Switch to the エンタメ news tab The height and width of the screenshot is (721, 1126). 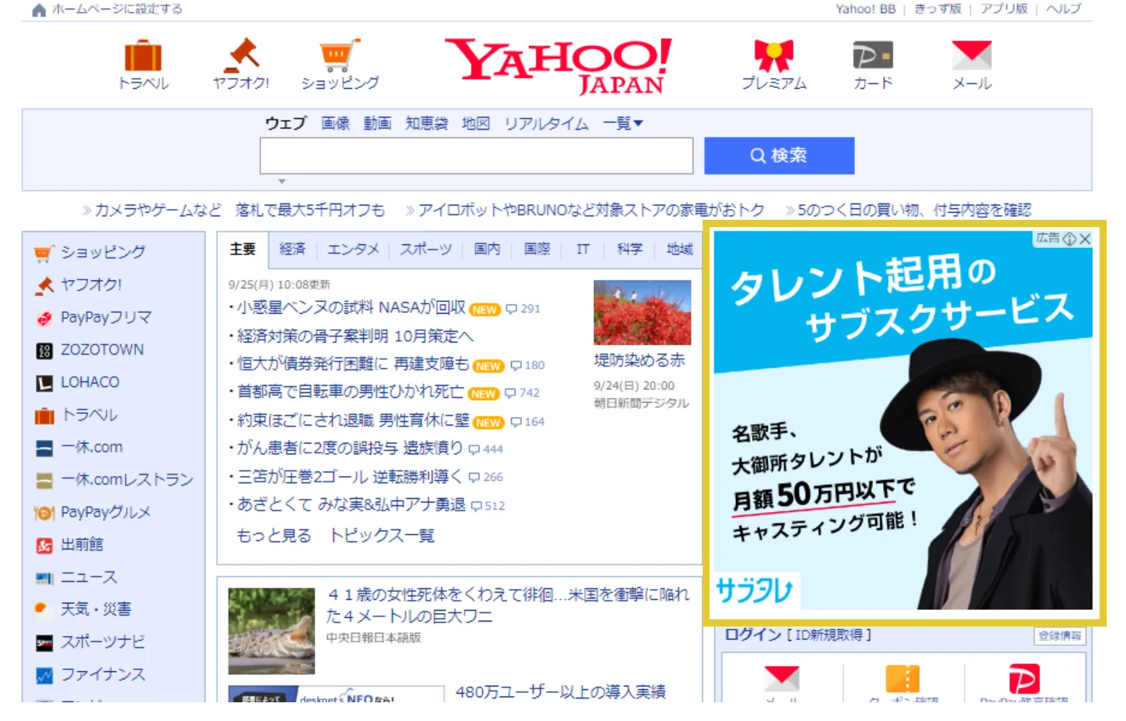click(353, 249)
